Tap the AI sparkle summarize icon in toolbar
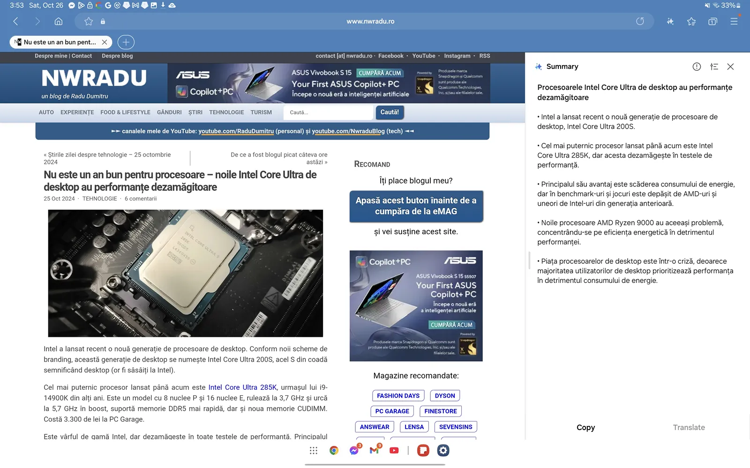Image resolution: width=750 pixels, height=468 pixels. [670, 21]
